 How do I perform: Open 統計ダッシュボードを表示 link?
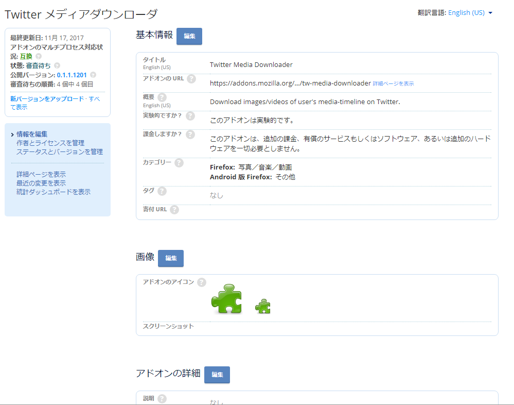pyautogui.click(x=54, y=192)
